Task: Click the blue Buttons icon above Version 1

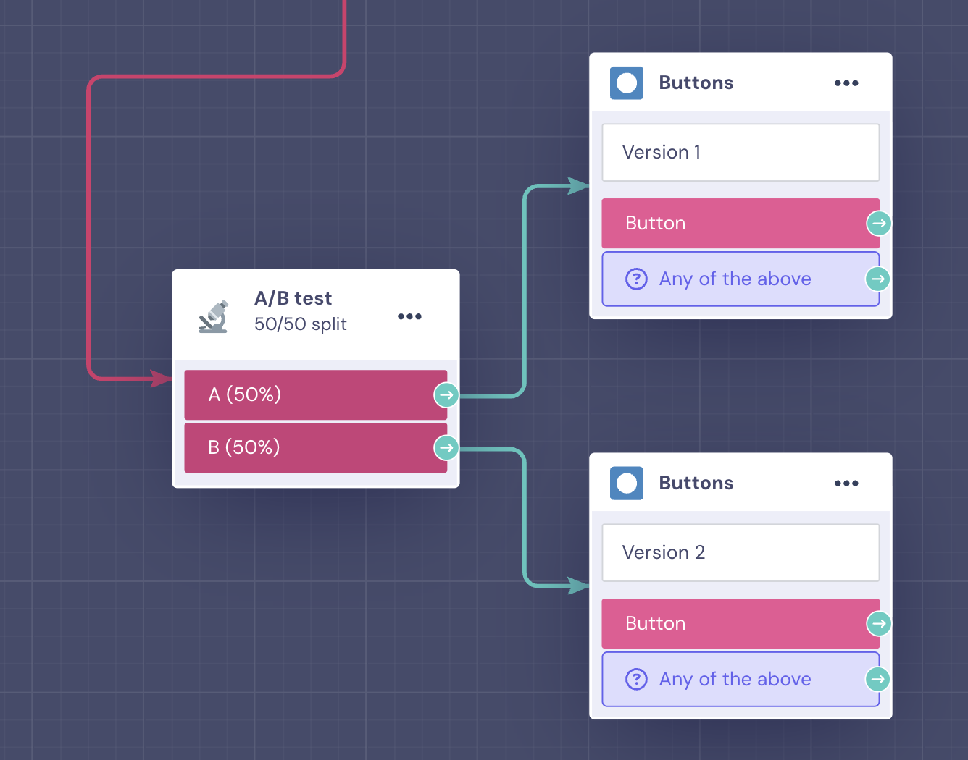Action: click(627, 83)
